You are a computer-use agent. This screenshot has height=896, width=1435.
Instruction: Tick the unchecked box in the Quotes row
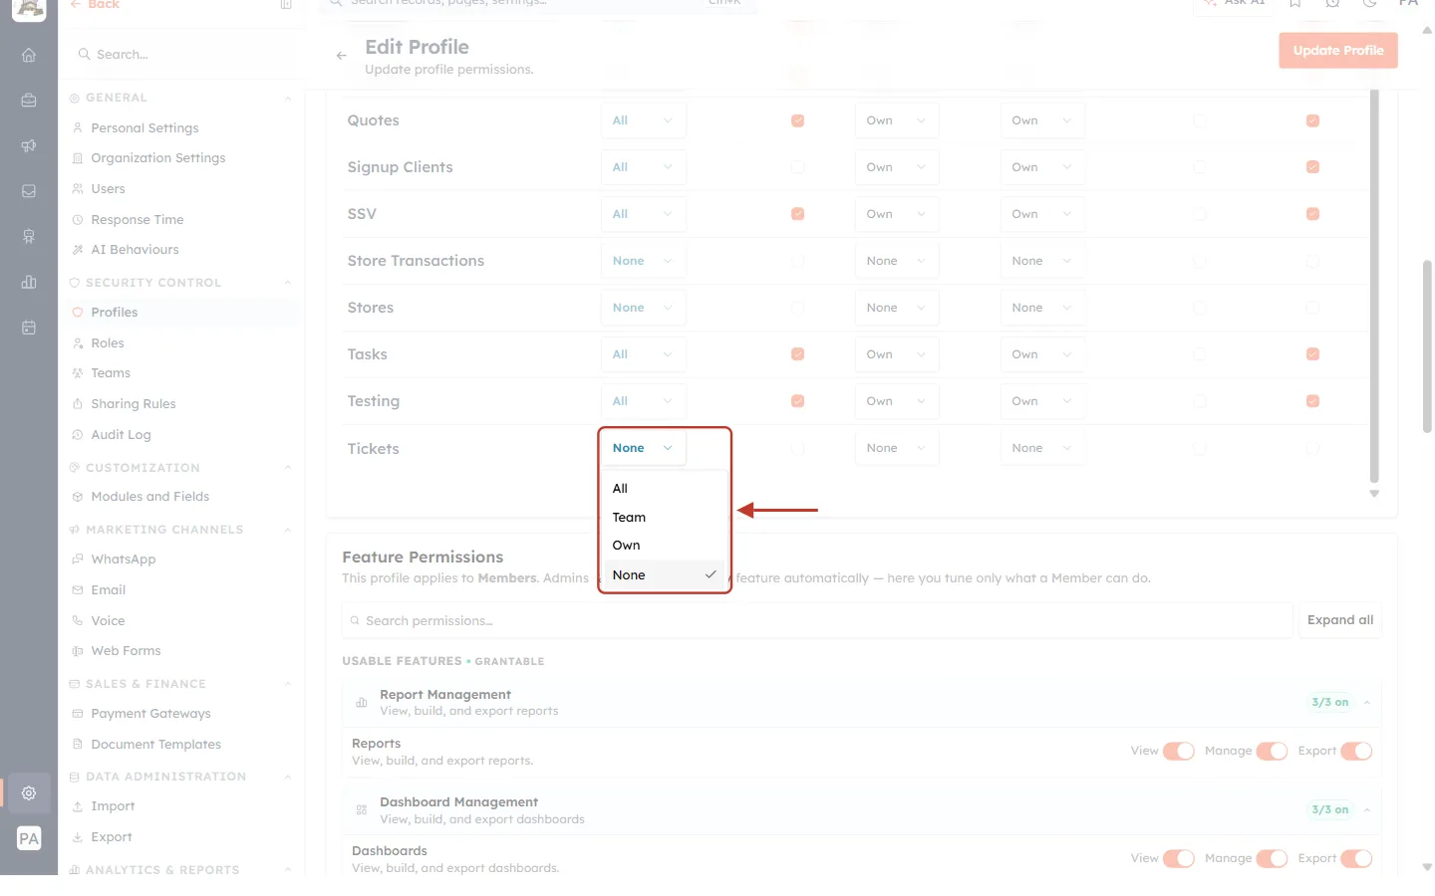1200,120
